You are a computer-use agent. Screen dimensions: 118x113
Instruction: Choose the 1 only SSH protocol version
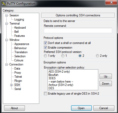point(45,56)
